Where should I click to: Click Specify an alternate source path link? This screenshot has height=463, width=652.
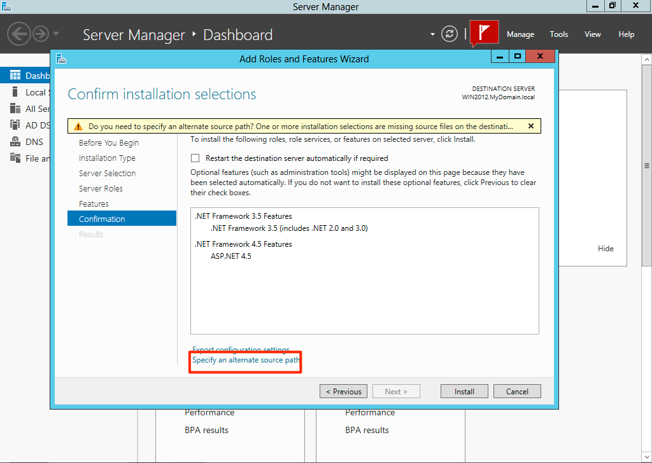246,360
